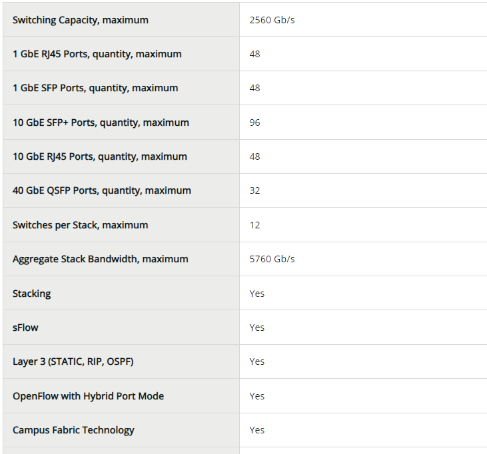This screenshot has width=487, height=454.
Task: Click the Switching Capacity, maximum label
Action: coord(80,20)
